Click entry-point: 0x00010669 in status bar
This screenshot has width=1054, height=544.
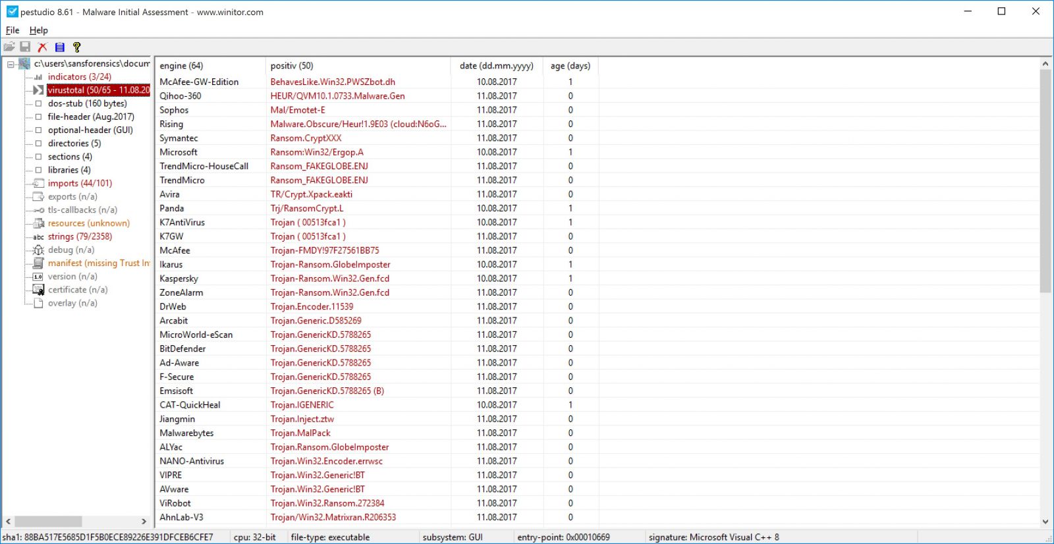pyautogui.click(x=563, y=537)
